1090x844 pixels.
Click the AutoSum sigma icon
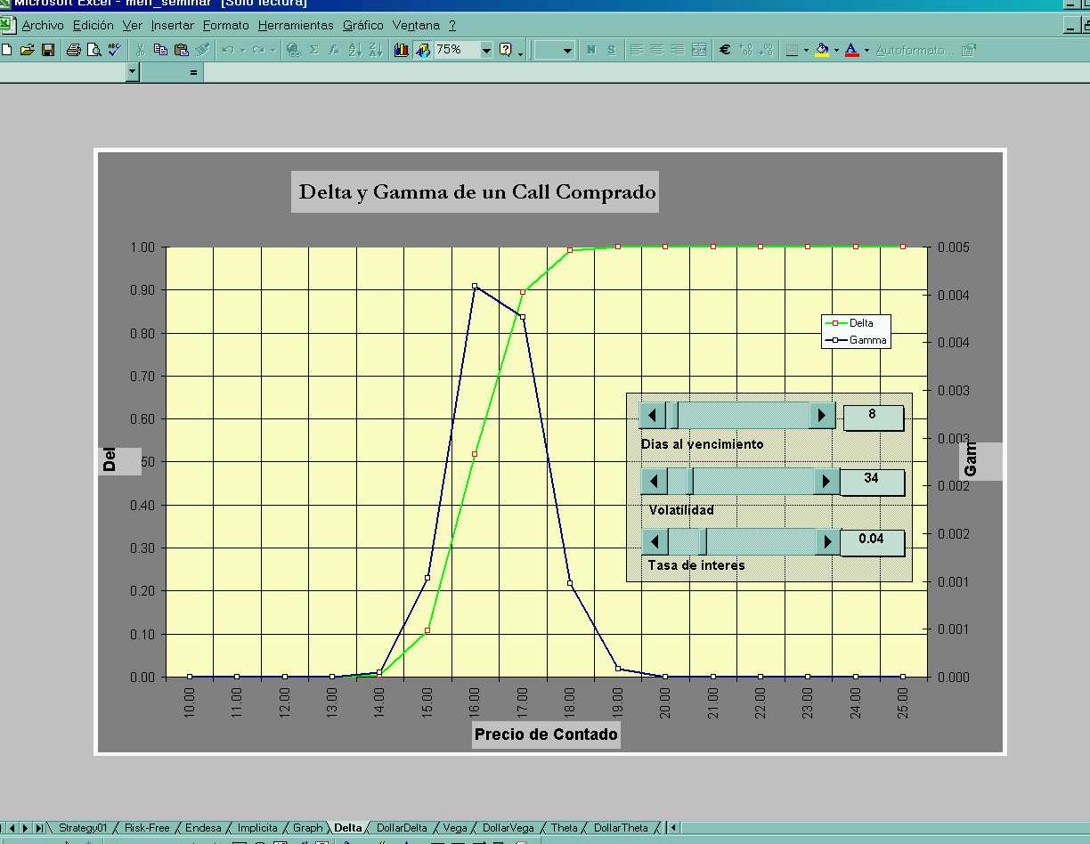pos(313,50)
